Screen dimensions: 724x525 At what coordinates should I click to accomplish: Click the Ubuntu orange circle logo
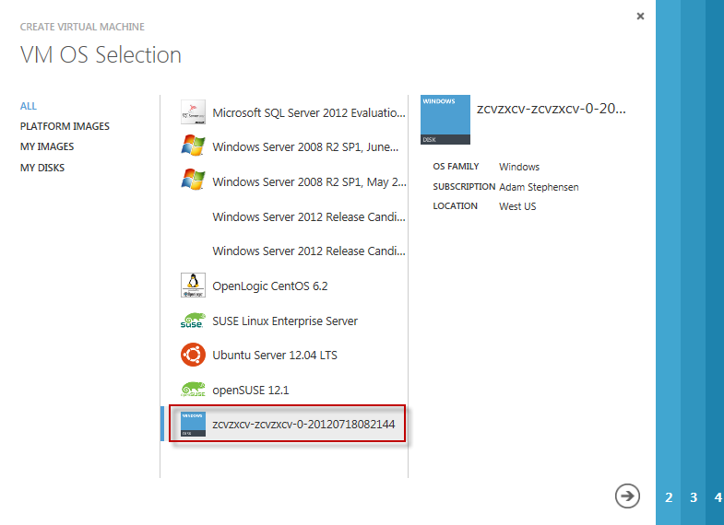point(193,355)
